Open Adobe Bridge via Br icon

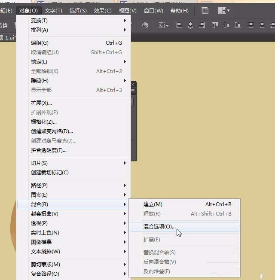click(x=205, y=11)
